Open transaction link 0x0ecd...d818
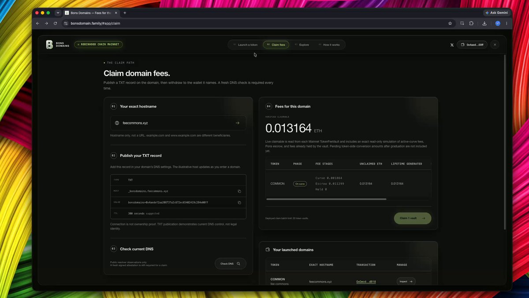The image size is (529, 298). (366, 281)
